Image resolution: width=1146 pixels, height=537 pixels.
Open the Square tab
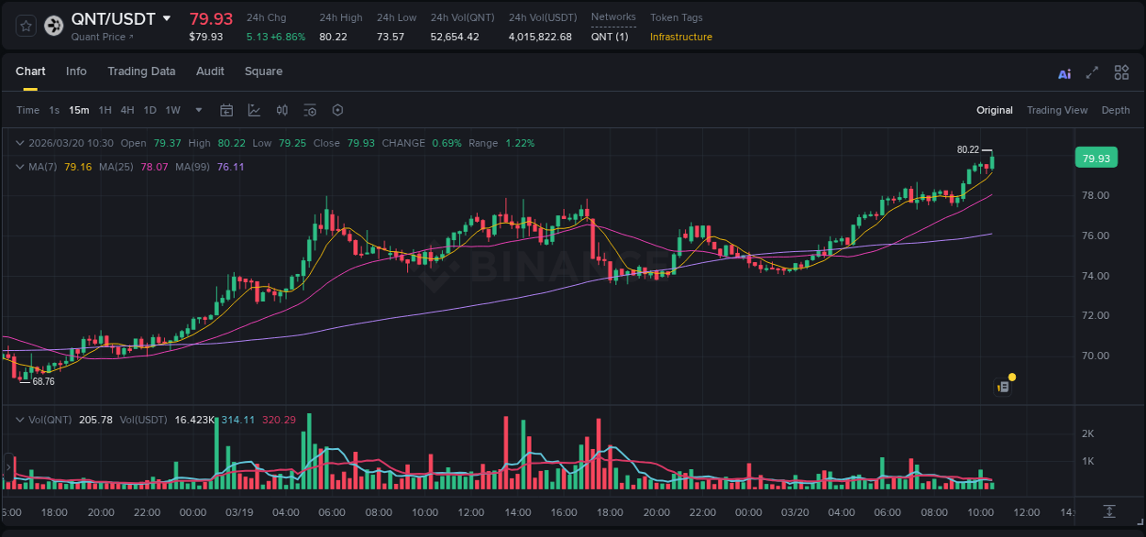(x=263, y=71)
